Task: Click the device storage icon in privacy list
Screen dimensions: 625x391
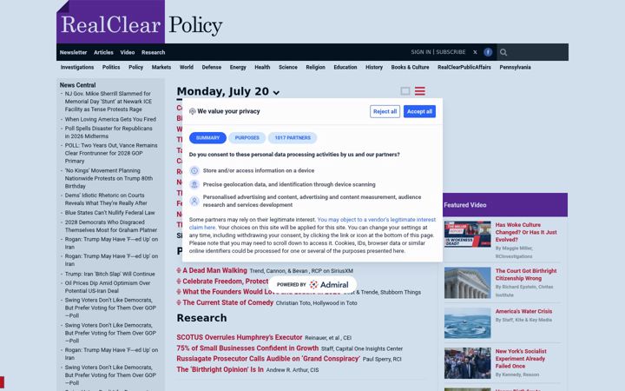Action: point(194,171)
